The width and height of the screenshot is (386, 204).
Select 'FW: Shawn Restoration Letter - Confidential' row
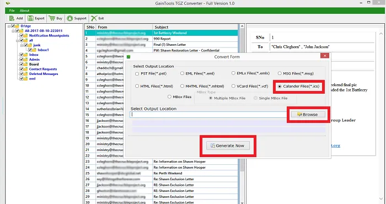tap(161, 50)
